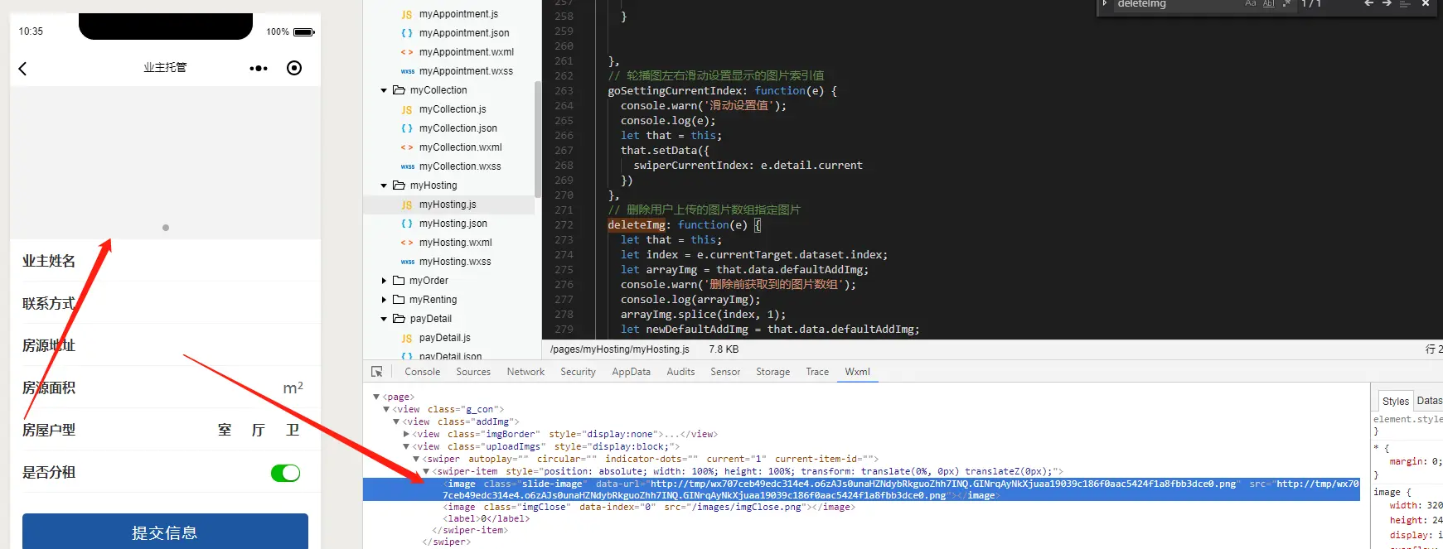
Task: Open the Styles side panel tab
Action: tap(1396, 402)
